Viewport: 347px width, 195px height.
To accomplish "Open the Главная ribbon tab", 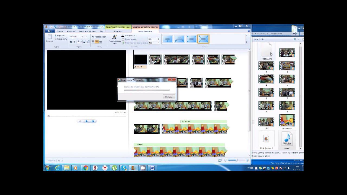I will [60, 31].
